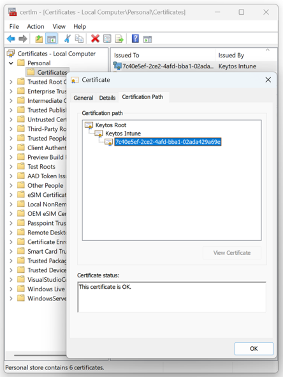Click the Certificates - Local Computer root icon
This screenshot has width=283, height=377.
tap(11, 54)
